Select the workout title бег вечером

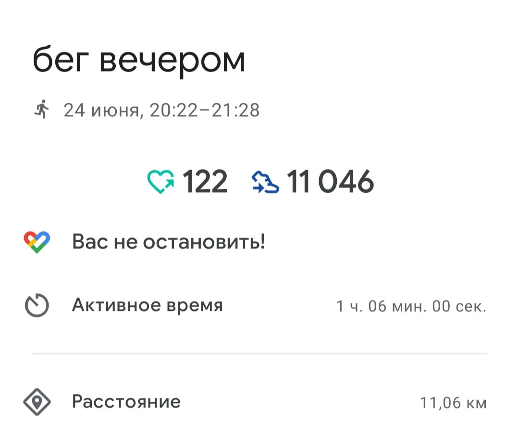(x=139, y=61)
